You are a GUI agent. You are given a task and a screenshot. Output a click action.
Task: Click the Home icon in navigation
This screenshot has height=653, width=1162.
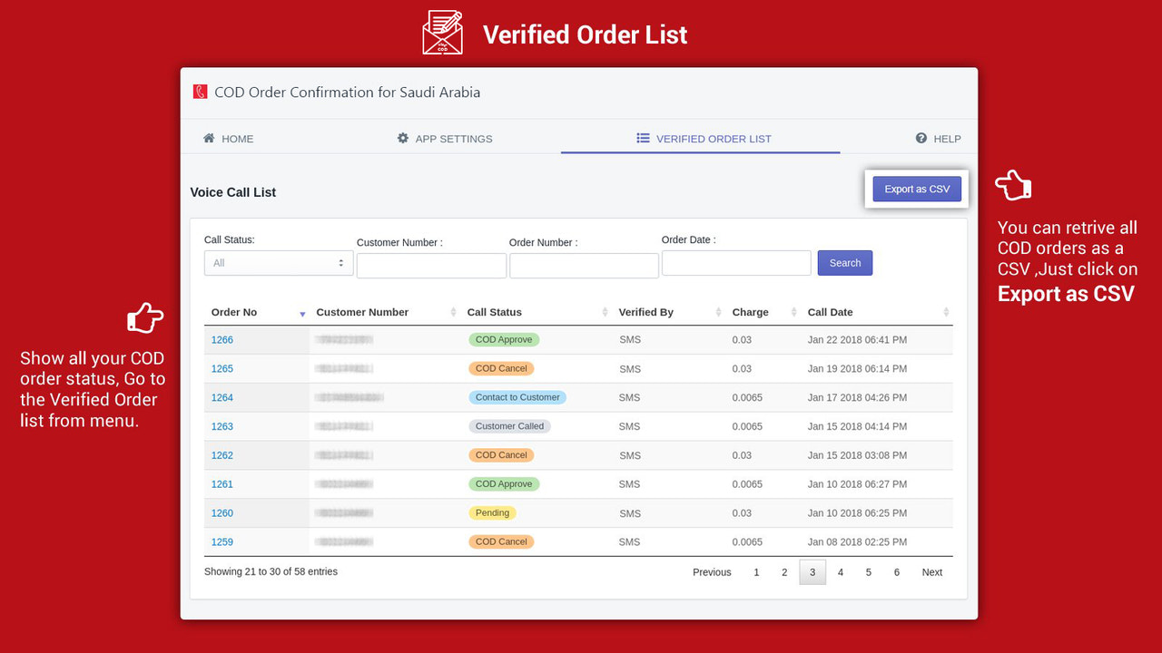point(208,138)
